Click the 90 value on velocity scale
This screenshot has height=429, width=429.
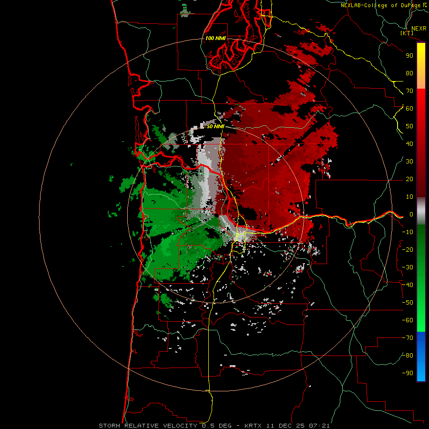[409, 56]
